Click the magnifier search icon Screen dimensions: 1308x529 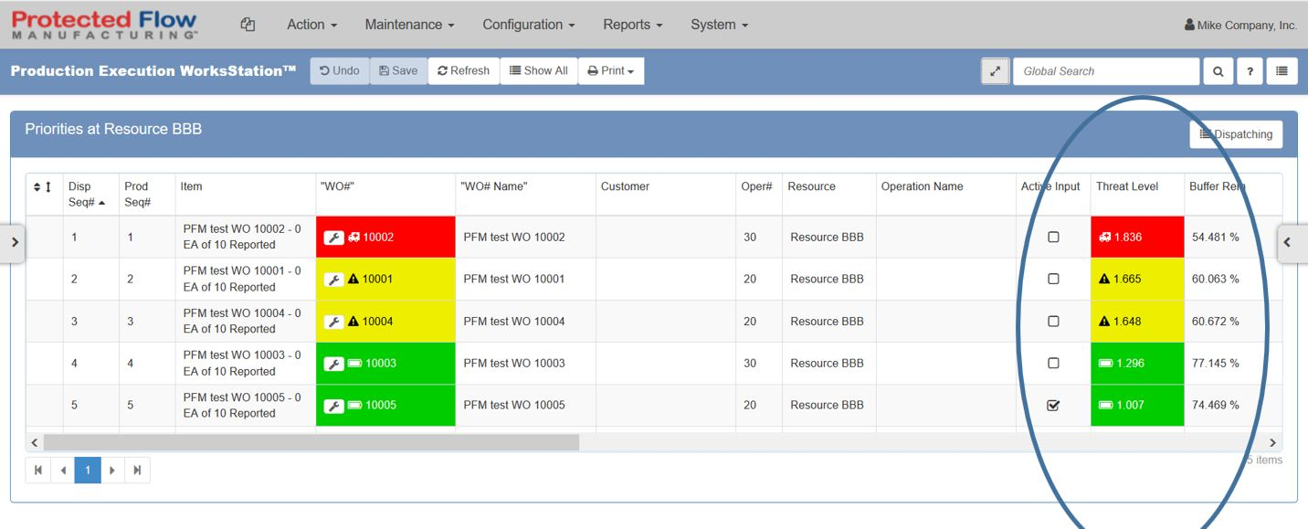(1218, 71)
